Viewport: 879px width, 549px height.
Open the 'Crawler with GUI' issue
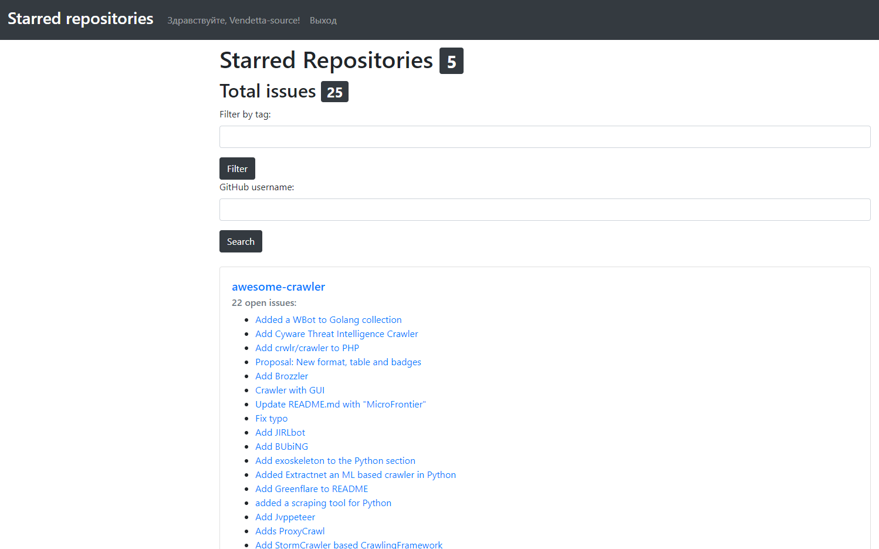290,390
